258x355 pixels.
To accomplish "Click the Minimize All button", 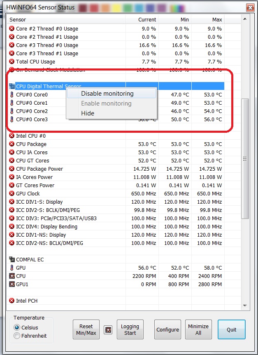I will click(x=198, y=330).
